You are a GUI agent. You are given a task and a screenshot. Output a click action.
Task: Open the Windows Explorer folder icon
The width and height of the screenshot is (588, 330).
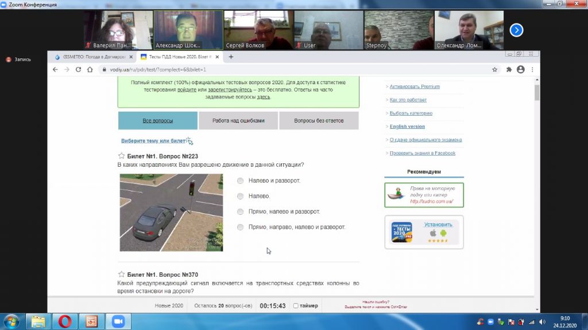[38, 321]
